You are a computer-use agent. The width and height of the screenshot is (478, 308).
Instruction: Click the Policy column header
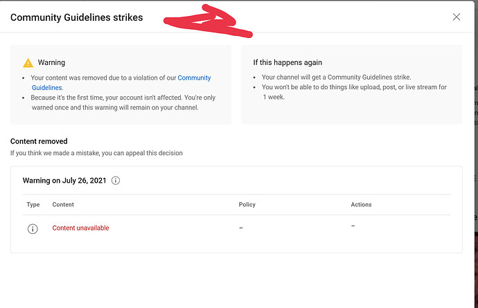coord(247,204)
